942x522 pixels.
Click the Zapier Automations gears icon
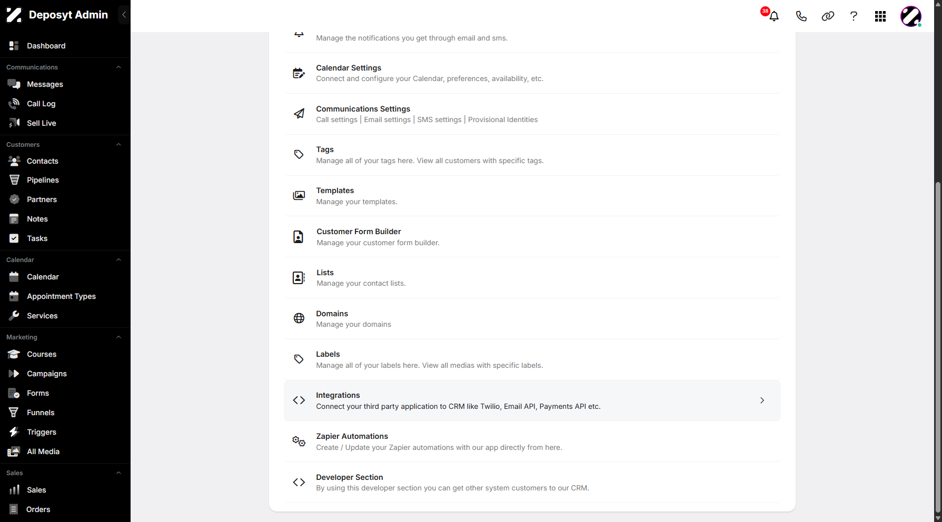coord(299,441)
